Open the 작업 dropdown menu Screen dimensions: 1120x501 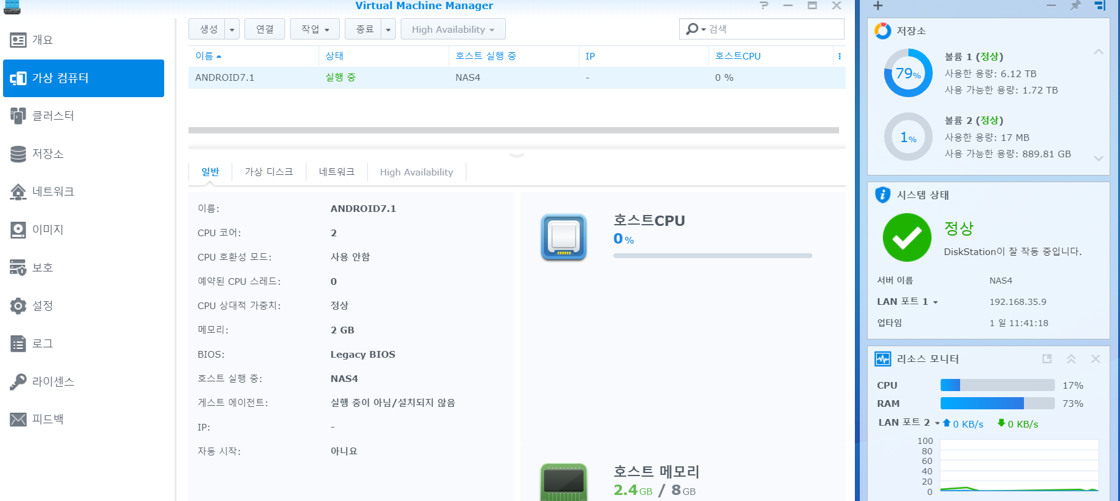pos(315,29)
